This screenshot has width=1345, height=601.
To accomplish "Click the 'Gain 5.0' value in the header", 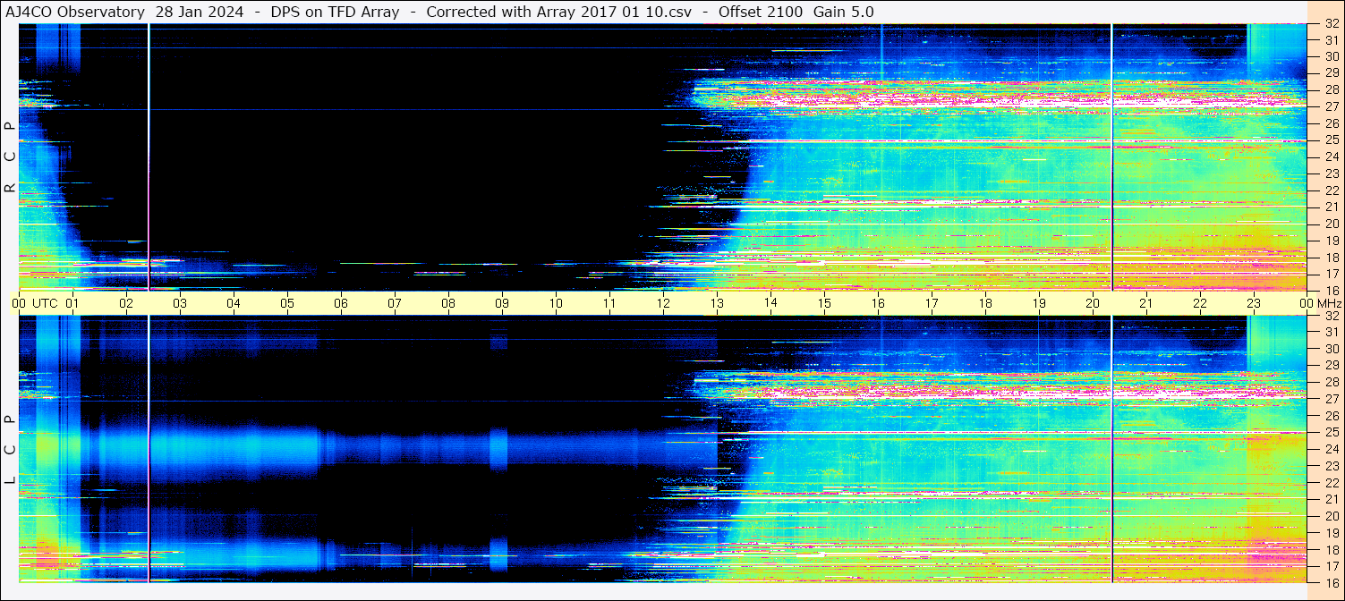I will point(844,13).
